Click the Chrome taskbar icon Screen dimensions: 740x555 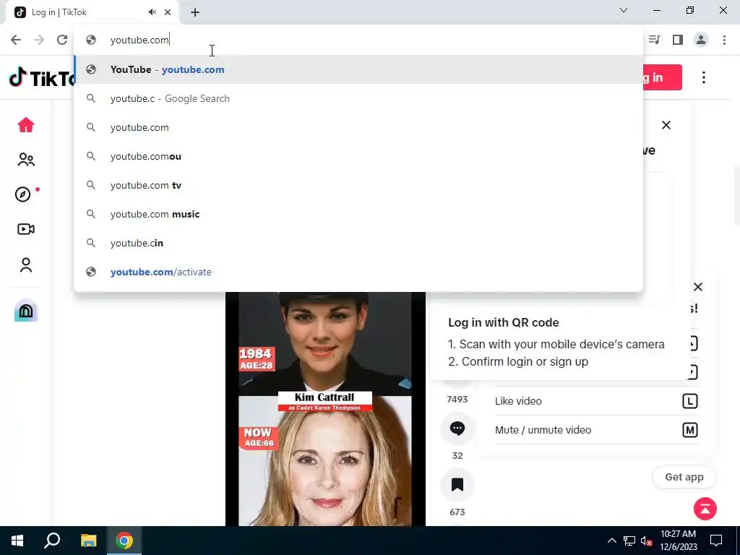pyautogui.click(x=124, y=541)
